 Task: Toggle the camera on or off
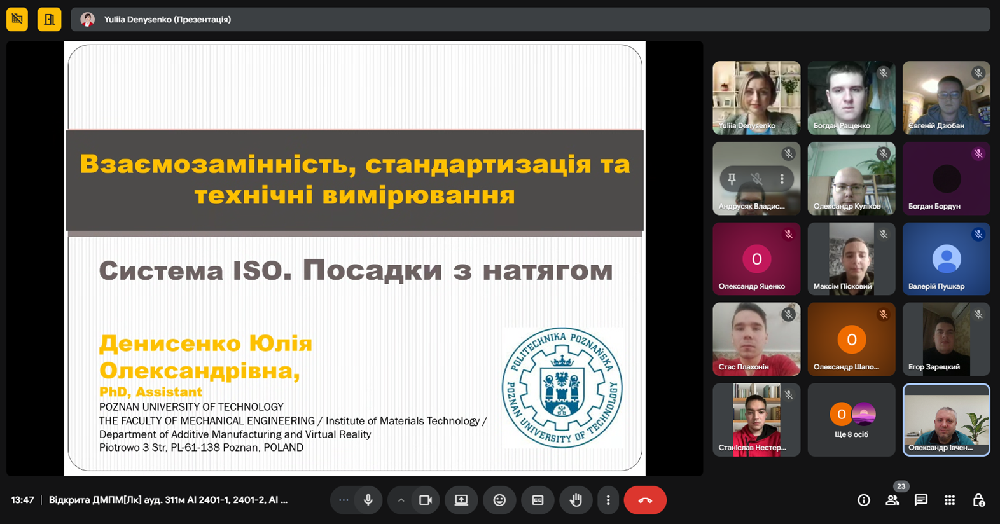pyautogui.click(x=426, y=500)
